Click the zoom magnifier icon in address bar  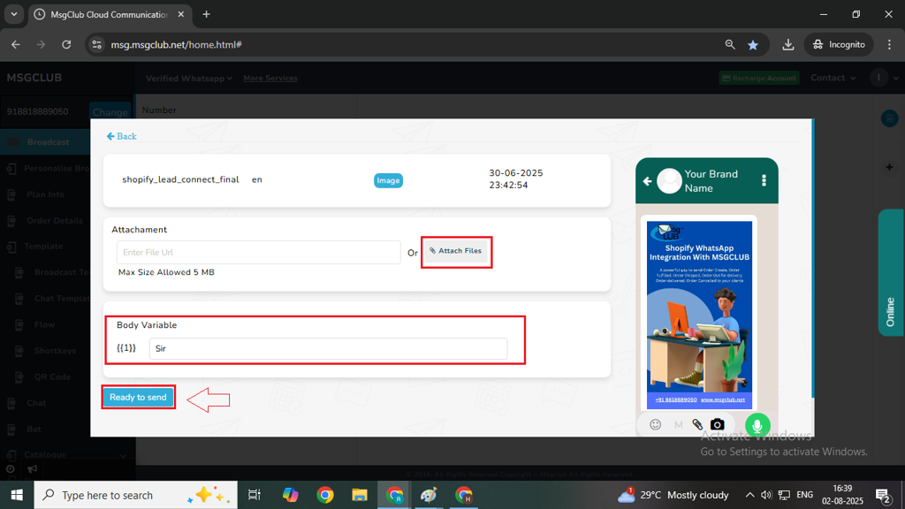click(x=729, y=44)
